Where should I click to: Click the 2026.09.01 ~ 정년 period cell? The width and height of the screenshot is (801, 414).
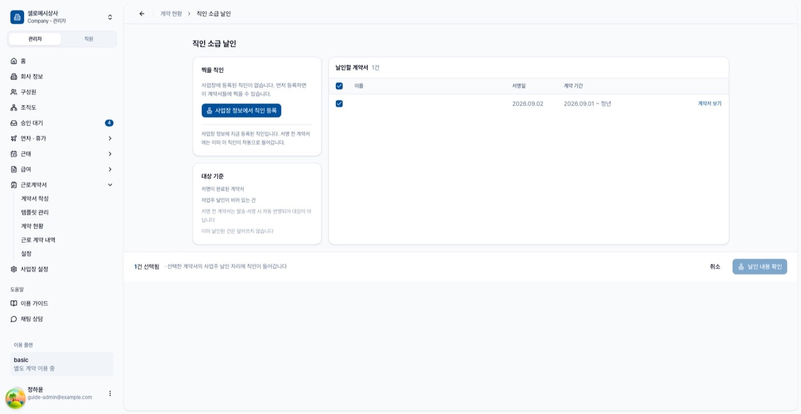coord(588,104)
